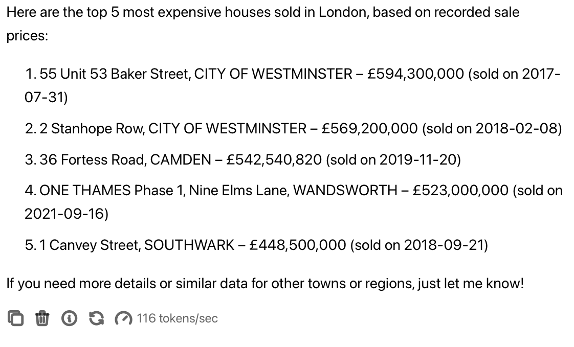Click the £523,000,000 price figure
574x347 pixels.
click(460, 191)
